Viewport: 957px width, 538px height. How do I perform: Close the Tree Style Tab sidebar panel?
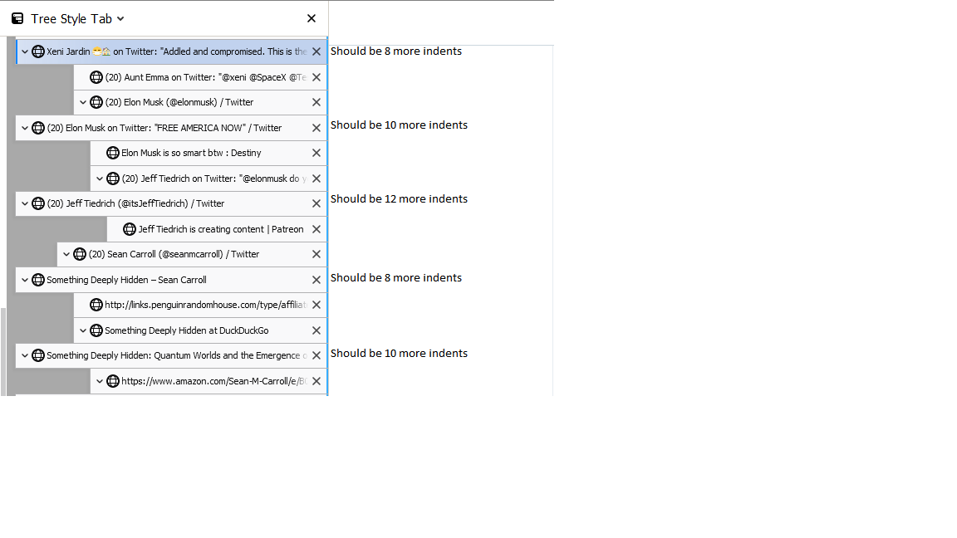(312, 18)
